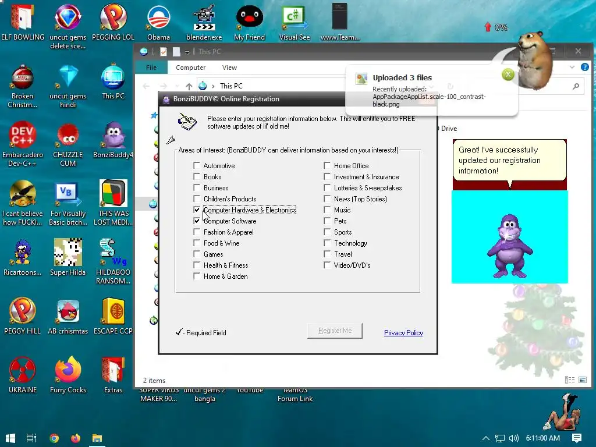The height and width of the screenshot is (447, 596).
Task: Open the volume control in system tray
Action: 514,438
